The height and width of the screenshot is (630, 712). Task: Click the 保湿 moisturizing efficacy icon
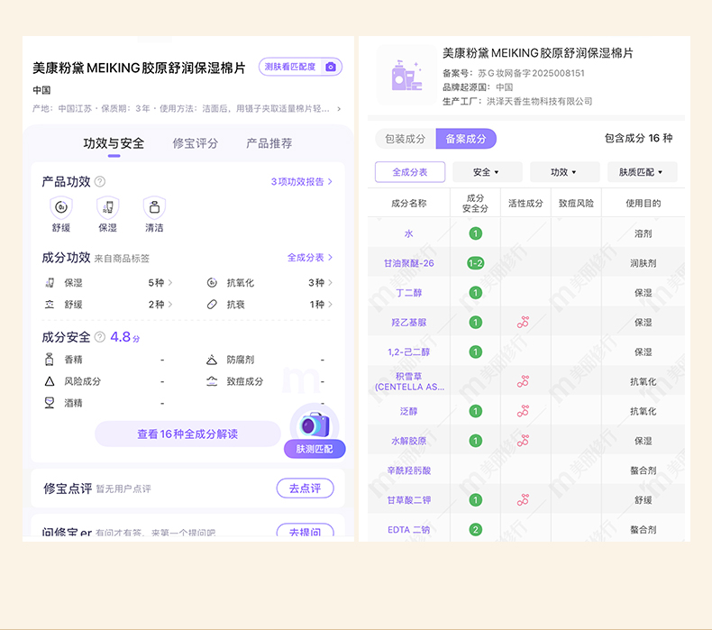pos(107,207)
